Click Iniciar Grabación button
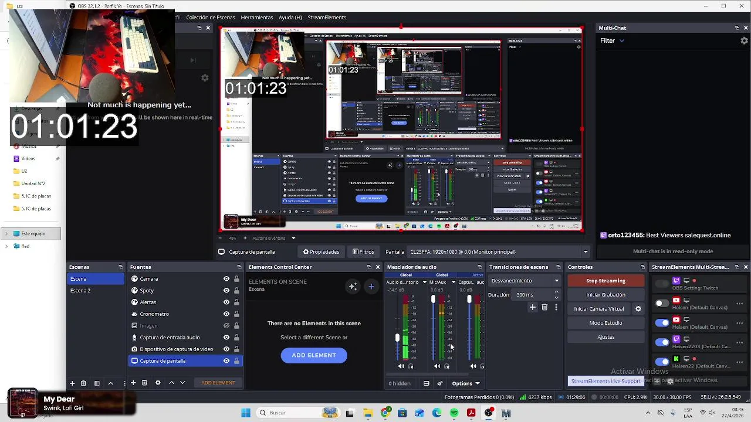This screenshot has width=751, height=422. pos(606,295)
